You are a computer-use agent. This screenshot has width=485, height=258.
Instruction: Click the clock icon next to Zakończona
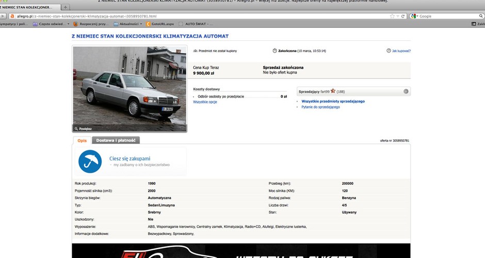click(x=274, y=51)
